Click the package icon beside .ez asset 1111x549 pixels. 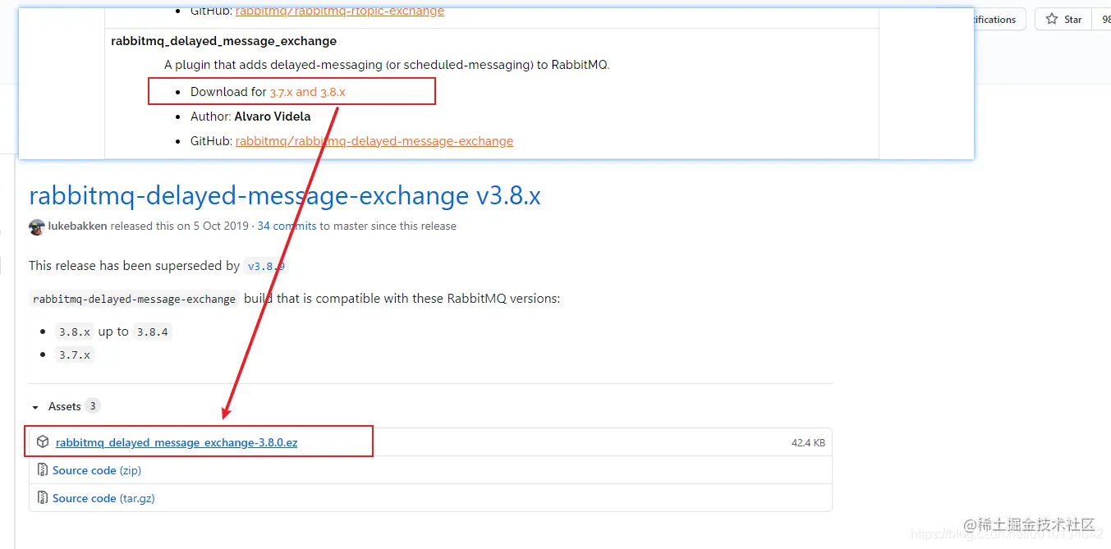pos(43,441)
